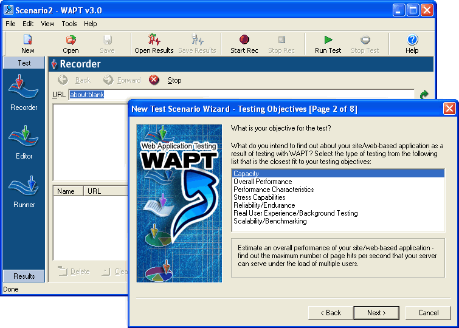
Task: Choose Stress Capabilities from objectives list
Action: pyautogui.click(x=259, y=197)
